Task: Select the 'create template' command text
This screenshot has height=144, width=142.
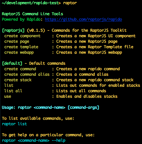Action: pos(21,47)
